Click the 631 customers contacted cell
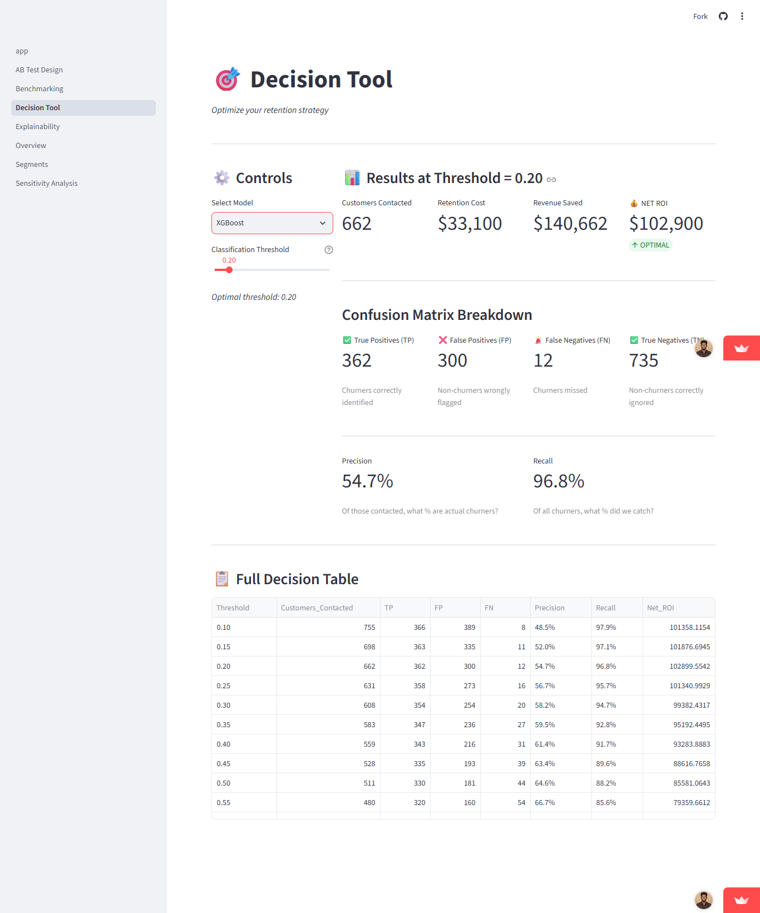 pos(328,685)
